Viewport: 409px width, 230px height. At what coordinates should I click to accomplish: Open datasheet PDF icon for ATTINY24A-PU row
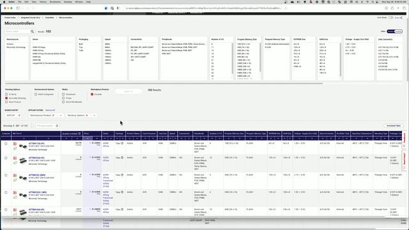point(15,158)
